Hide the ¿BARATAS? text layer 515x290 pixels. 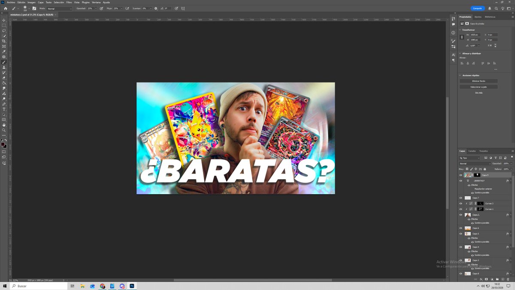click(460, 181)
